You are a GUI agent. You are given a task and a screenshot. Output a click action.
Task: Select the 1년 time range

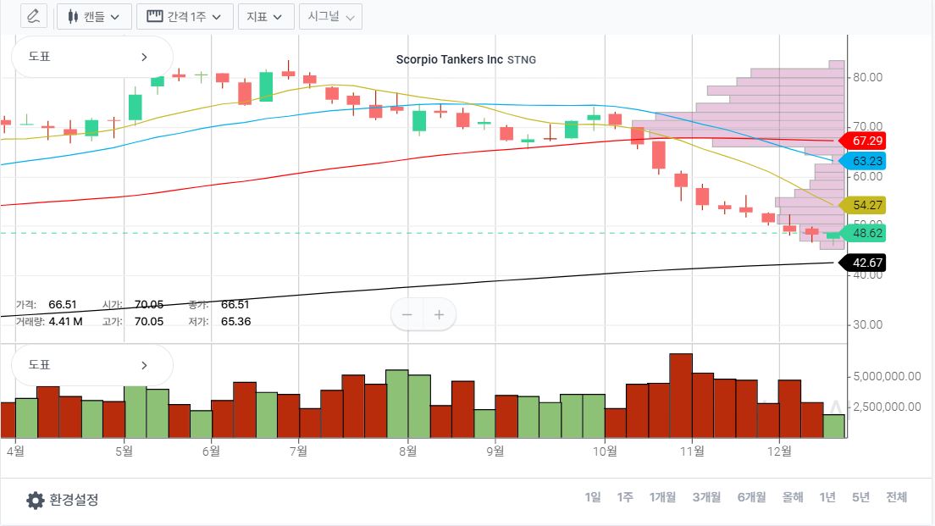(827, 497)
